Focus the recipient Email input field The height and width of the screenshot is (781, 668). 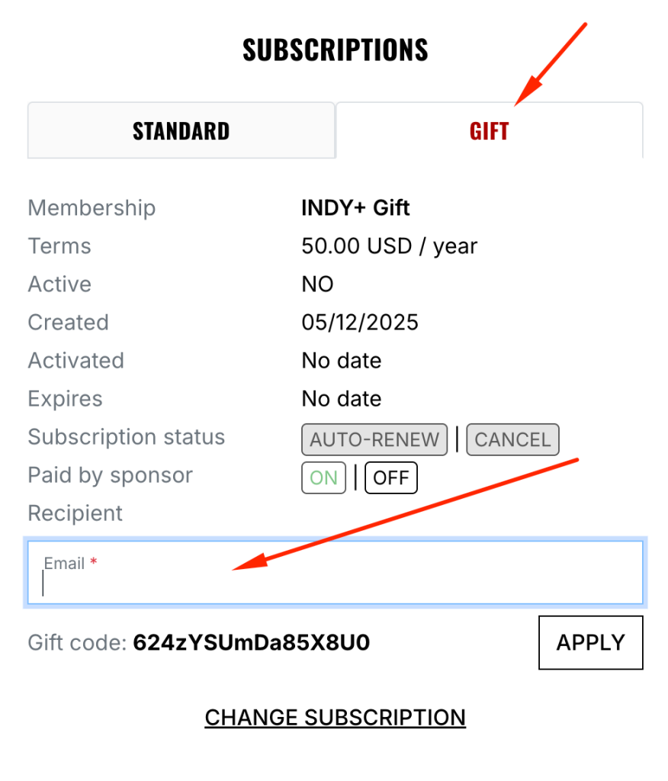[336, 583]
